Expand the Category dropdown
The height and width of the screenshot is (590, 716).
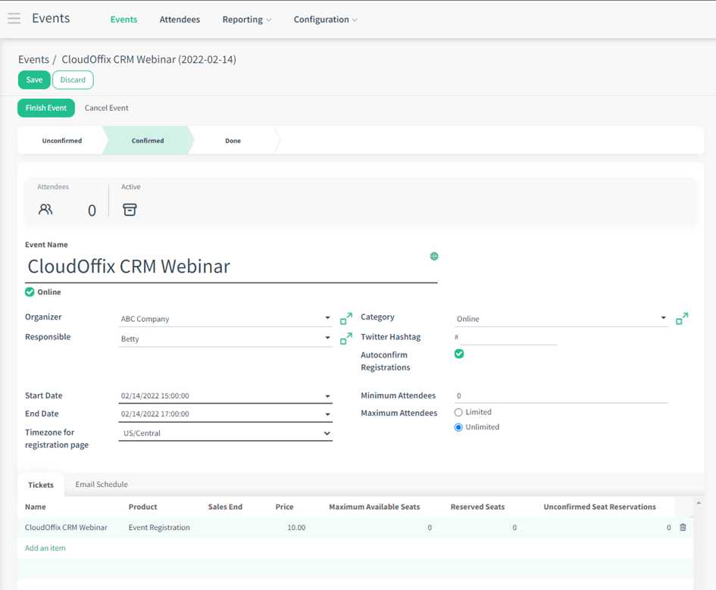click(x=663, y=318)
